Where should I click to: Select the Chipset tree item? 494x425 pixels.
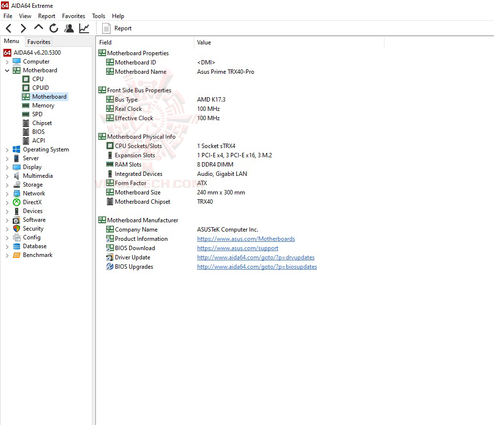pos(42,123)
